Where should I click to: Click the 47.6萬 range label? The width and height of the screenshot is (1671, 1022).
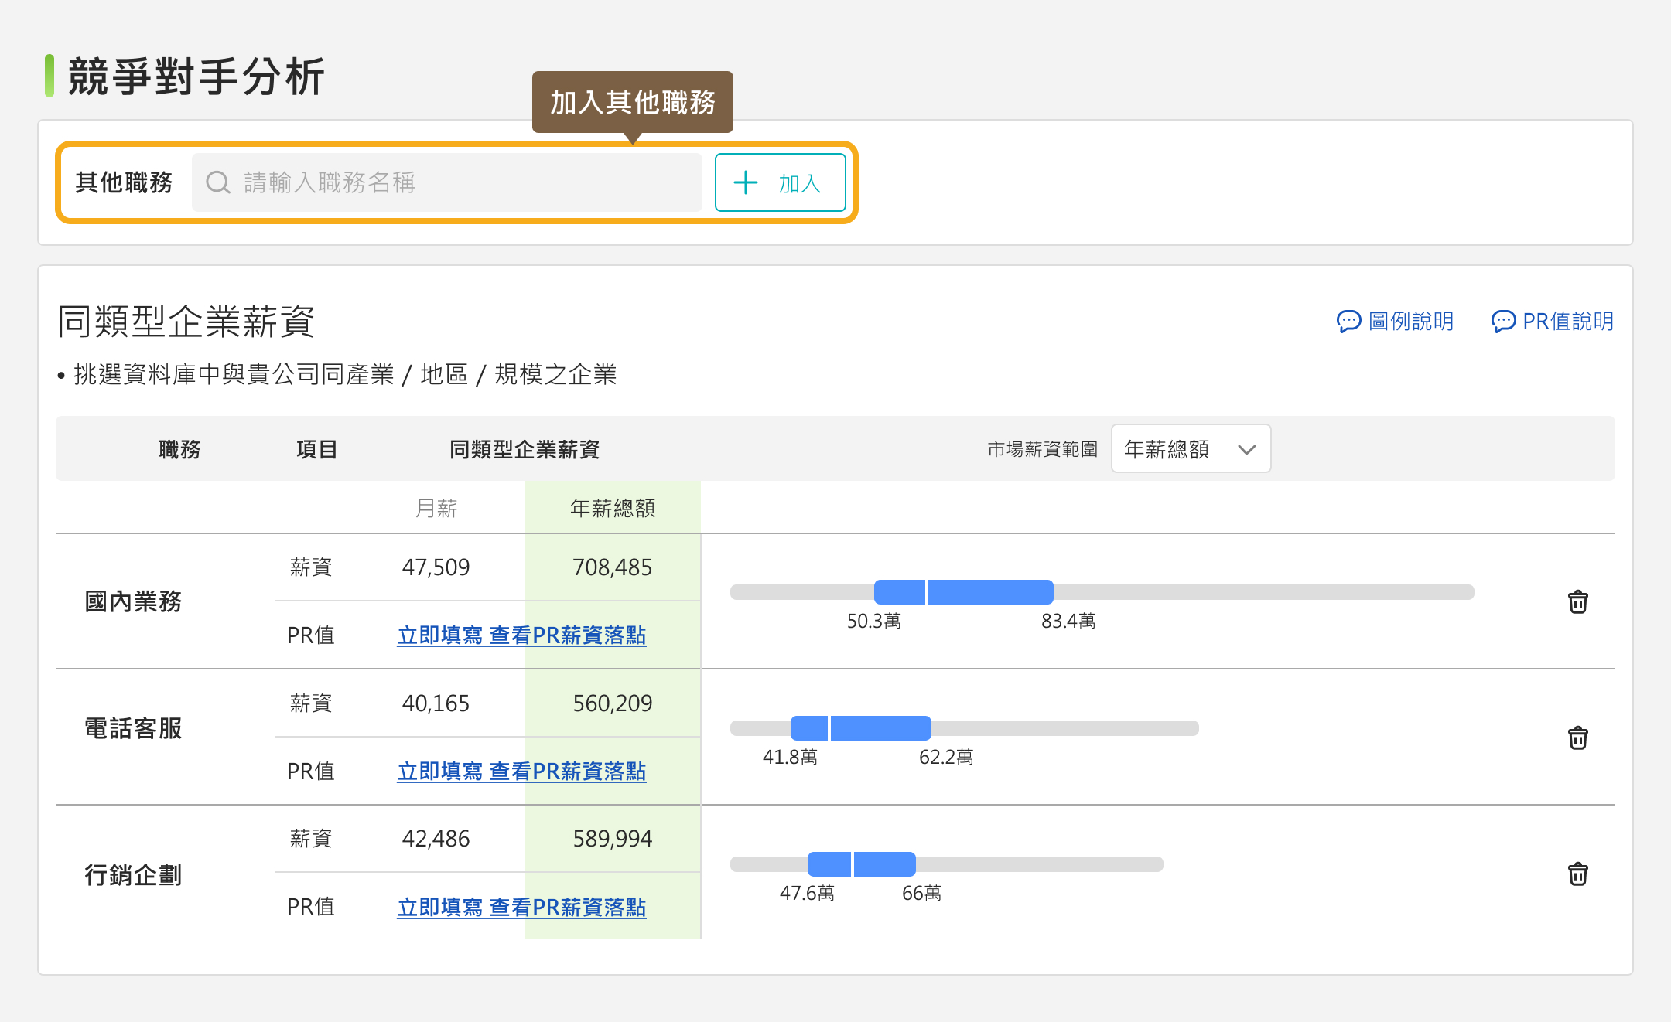(807, 893)
